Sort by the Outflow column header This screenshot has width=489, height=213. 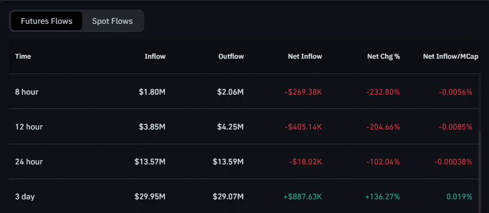pyautogui.click(x=231, y=56)
